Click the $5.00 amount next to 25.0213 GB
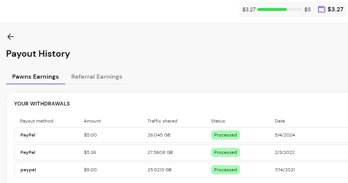 pos(90,170)
